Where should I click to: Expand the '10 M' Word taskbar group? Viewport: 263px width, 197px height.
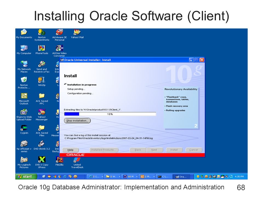pyautogui.click(x=130, y=176)
